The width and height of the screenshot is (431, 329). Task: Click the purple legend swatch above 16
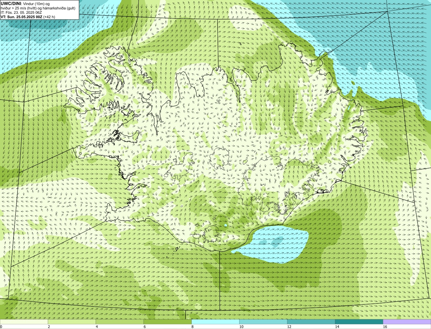coord(407,322)
